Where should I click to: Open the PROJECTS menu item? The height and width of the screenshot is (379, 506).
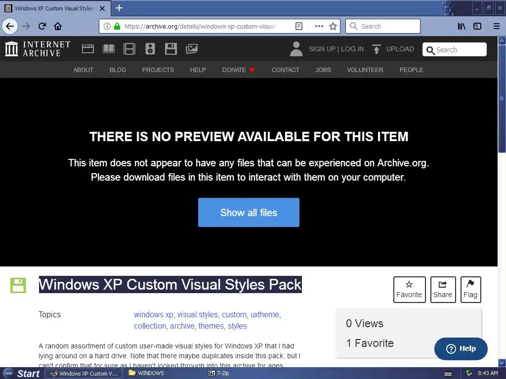point(158,70)
